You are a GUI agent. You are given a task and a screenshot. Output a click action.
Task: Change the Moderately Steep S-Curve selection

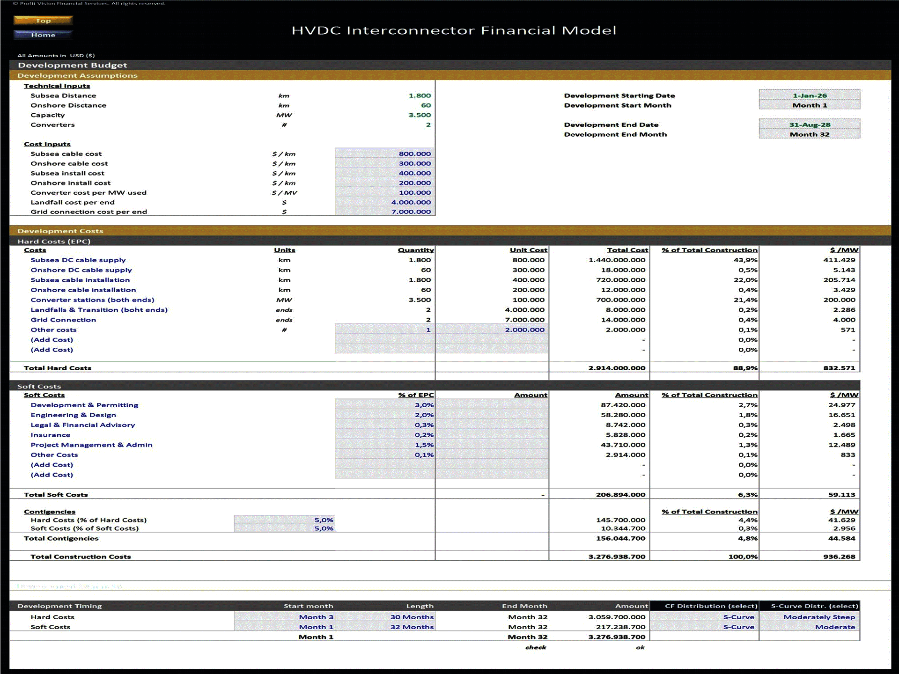(818, 617)
